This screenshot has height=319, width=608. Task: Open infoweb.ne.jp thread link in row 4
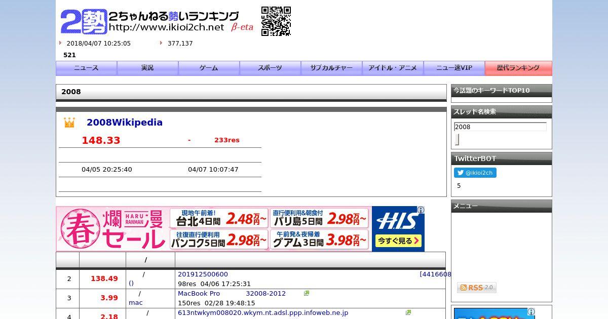(x=263, y=313)
